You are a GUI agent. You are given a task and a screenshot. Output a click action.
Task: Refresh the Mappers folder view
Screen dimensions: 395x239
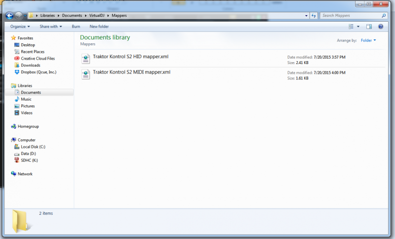(x=314, y=16)
